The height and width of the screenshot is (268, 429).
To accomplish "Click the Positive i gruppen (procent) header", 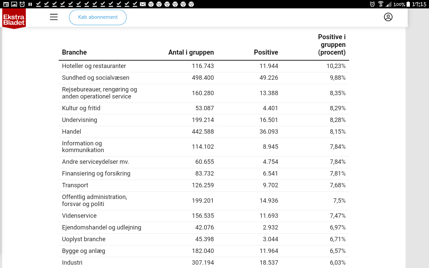I will click(332, 45).
